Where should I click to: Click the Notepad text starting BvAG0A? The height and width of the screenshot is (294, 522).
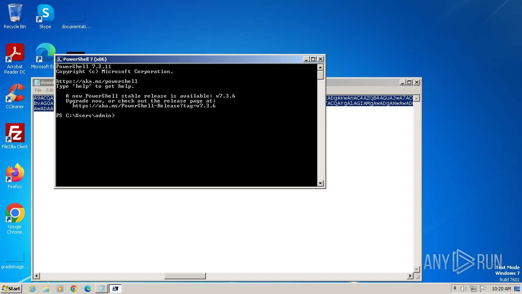coord(44,103)
